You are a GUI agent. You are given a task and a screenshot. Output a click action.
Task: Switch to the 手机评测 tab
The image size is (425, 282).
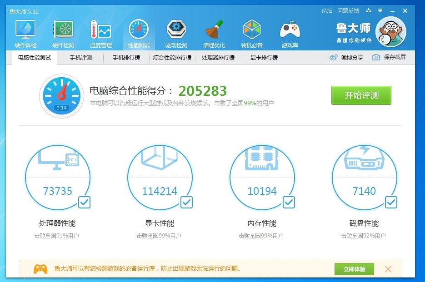(81, 57)
